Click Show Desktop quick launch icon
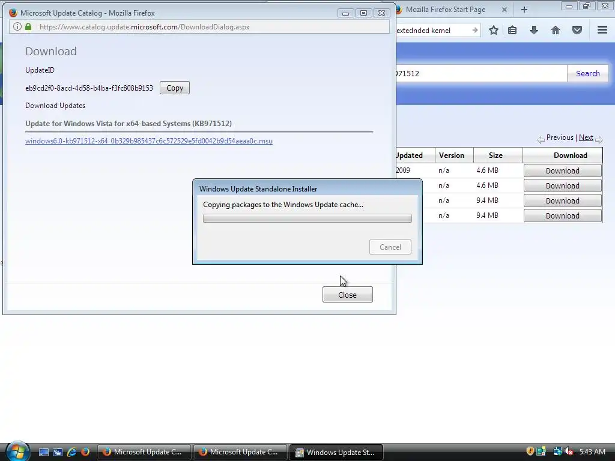Screen dimensions: 615x461 pyautogui.click(x=44, y=452)
